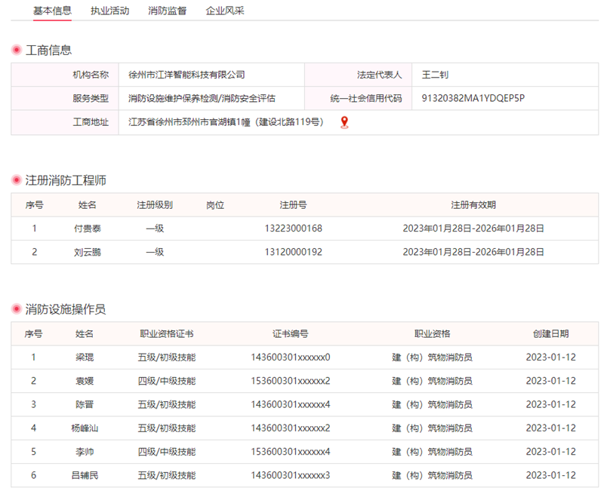Click the 创建日期 column header
The width and height of the screenshot is (604, 497).
click(x=551, y=334)
